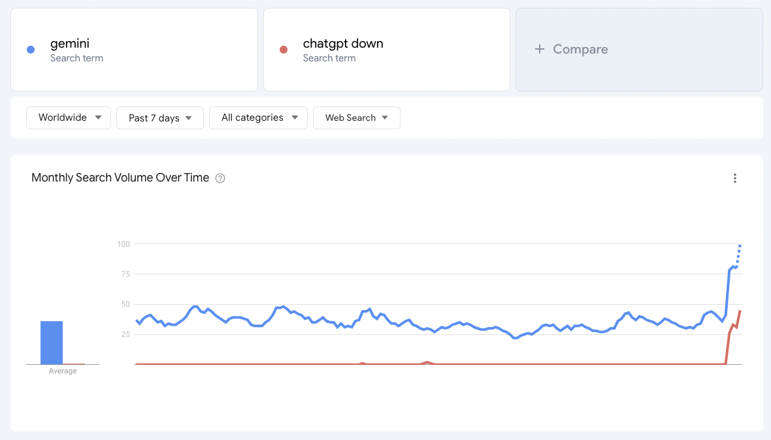
Task: Change the Web Search type dropdown
Action: pyautogui.click(x=357, y=118)
